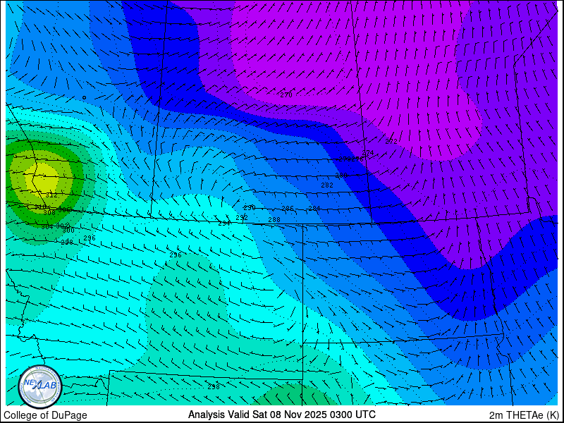The width and height of the screenshot is (564, 423).
Task: Click the "Analysis Valid Sat 08 Nov 2025 0300 UTC" caption
Action: coord(281,415)
